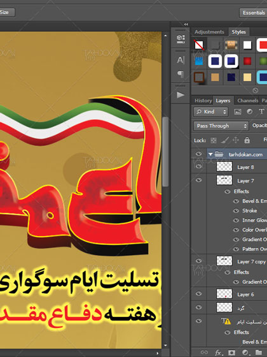Switch to the Adjustments tab
This screenshot has width=267, height=357.
[x=209, y=32]
